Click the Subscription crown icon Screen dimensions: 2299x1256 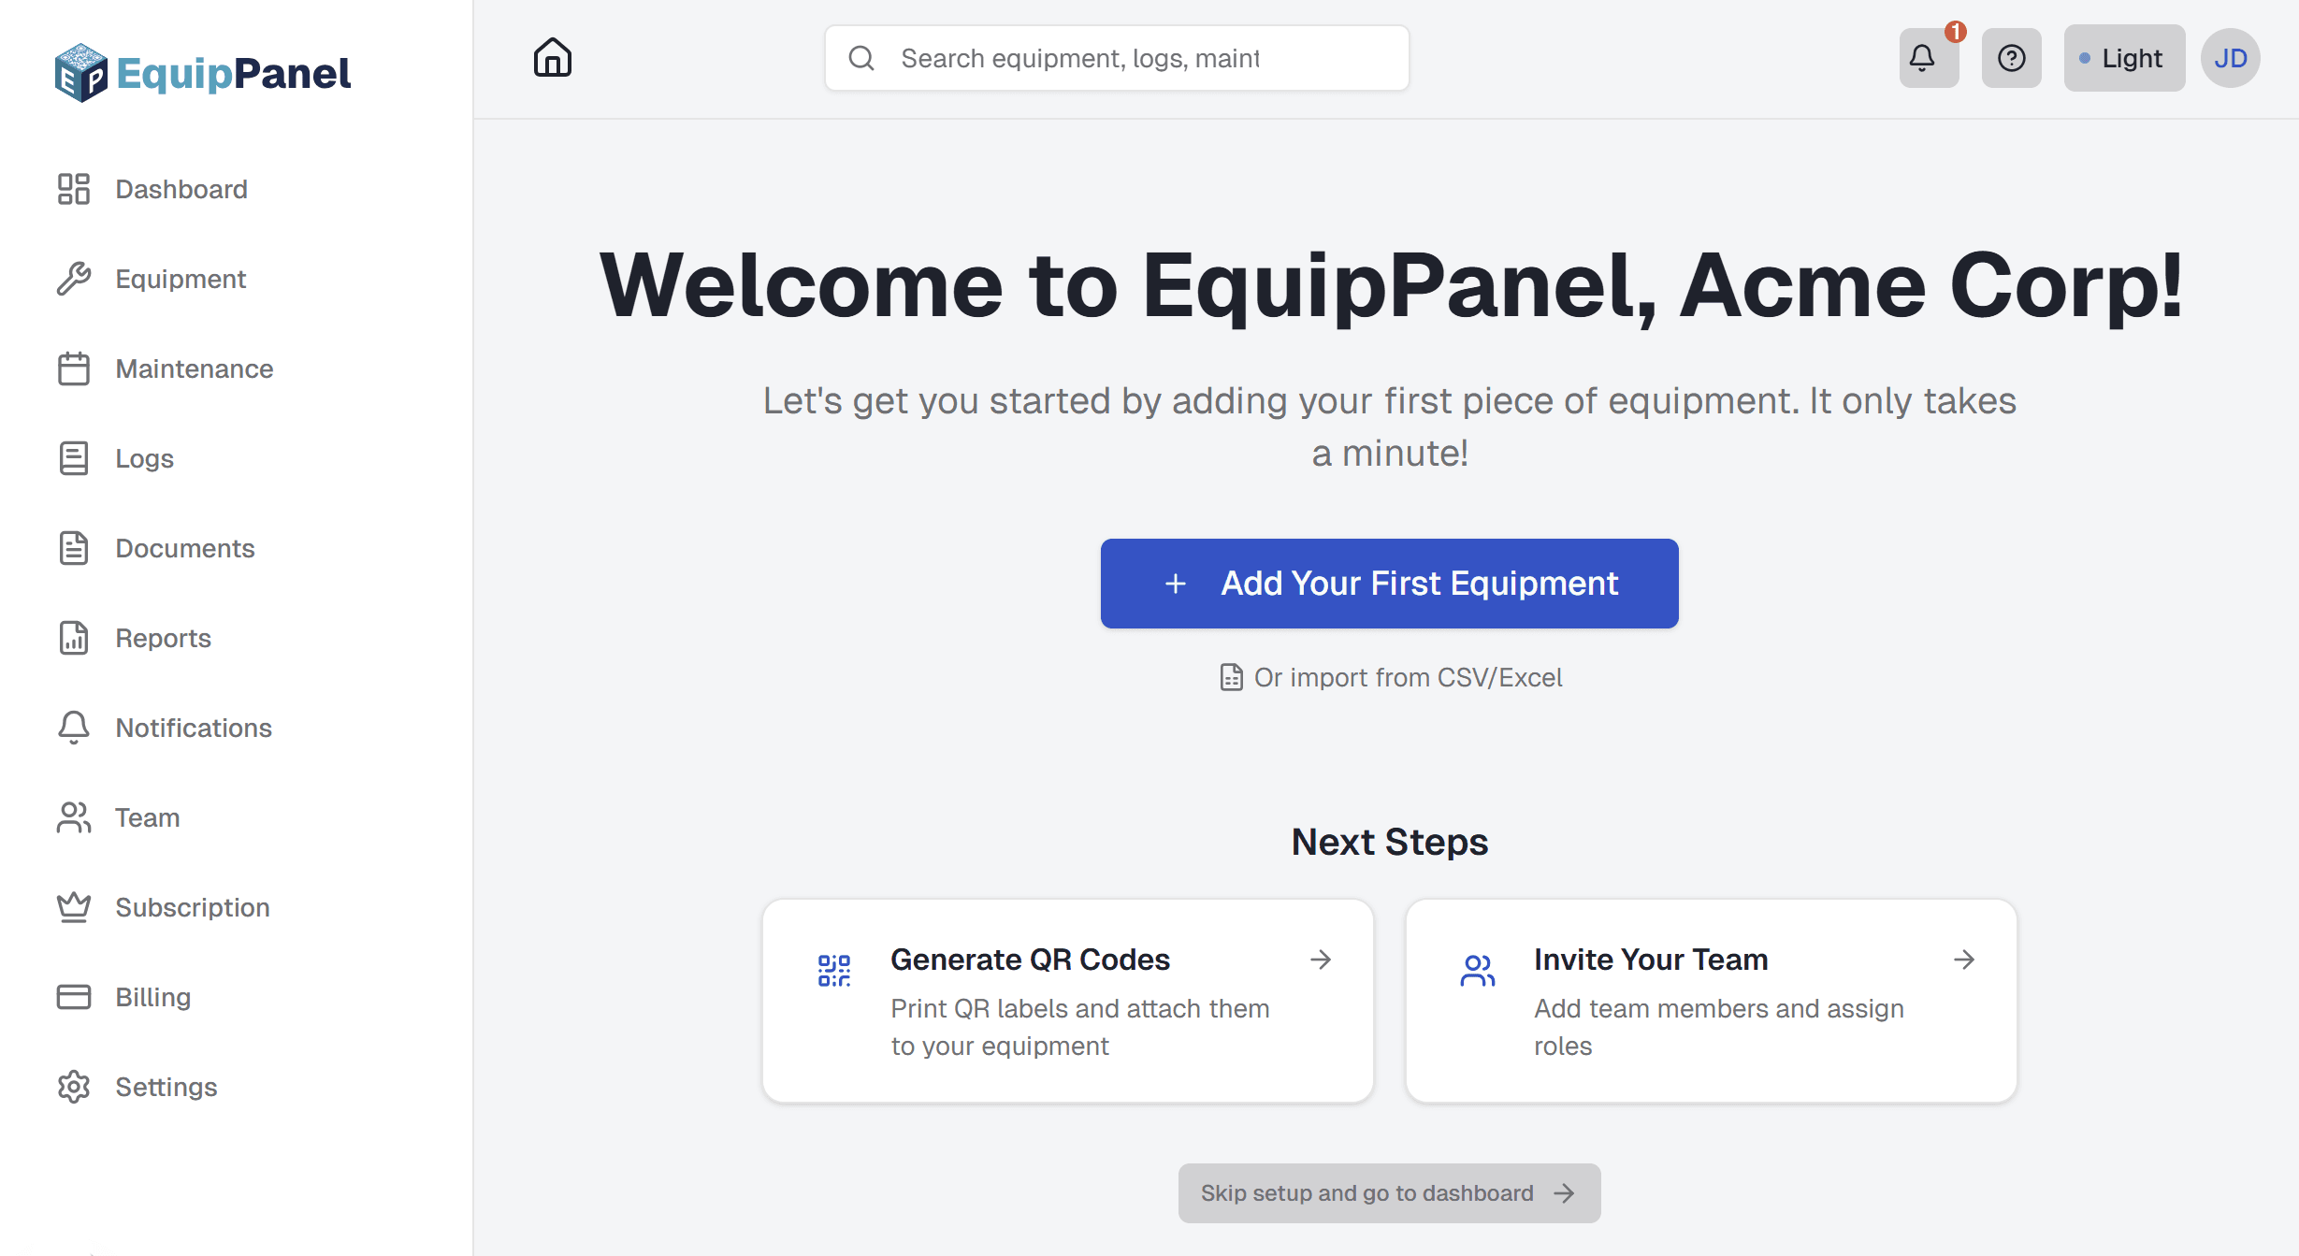pos(74,907)
